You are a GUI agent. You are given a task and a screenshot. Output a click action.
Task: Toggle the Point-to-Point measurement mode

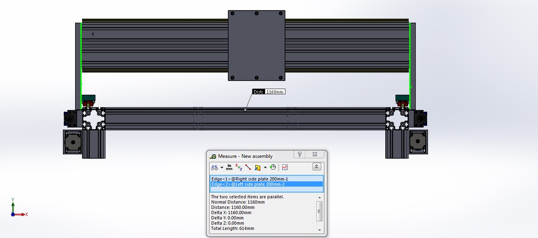click(248, 167)
